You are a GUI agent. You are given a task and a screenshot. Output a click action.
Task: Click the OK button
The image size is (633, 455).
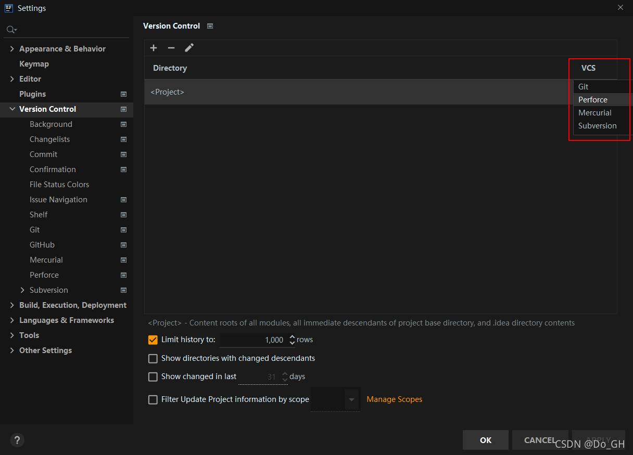point(486,440)
